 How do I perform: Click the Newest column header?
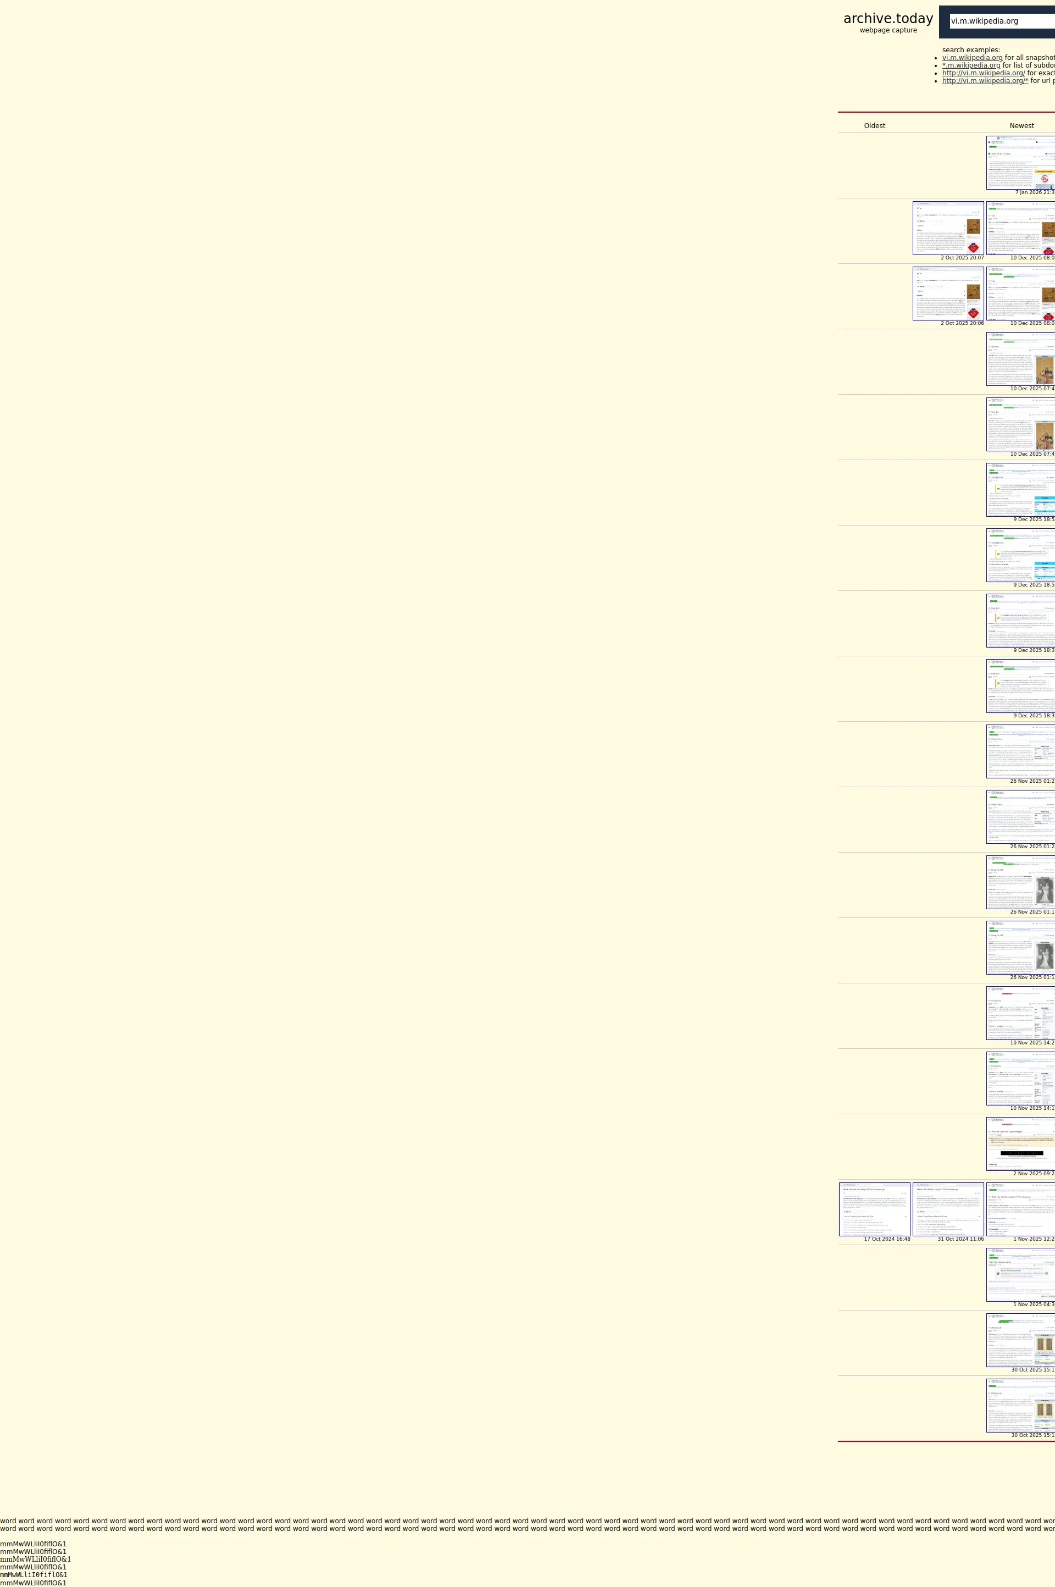(x=1021, y=126)
